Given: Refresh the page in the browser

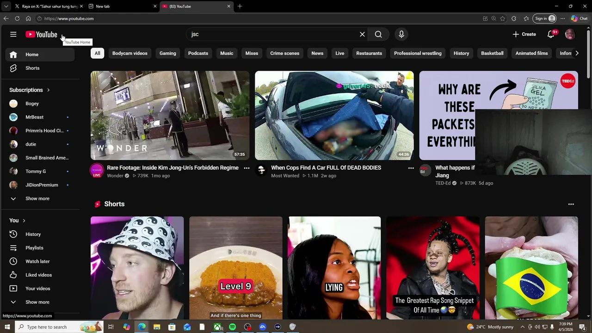Looking at the screenshot, I should (x=17, y=18).
